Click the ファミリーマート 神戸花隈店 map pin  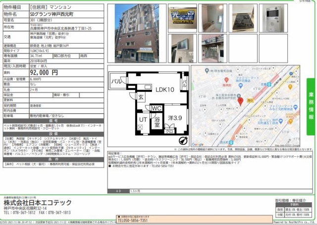[240, 86]
